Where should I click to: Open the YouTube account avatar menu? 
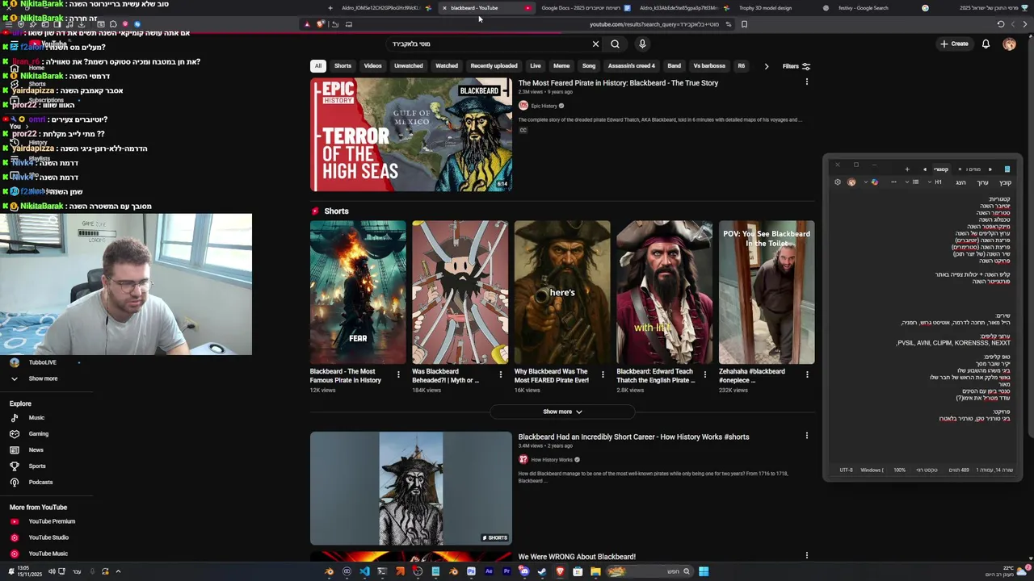pyautogui.click(x=1009, y=44)
